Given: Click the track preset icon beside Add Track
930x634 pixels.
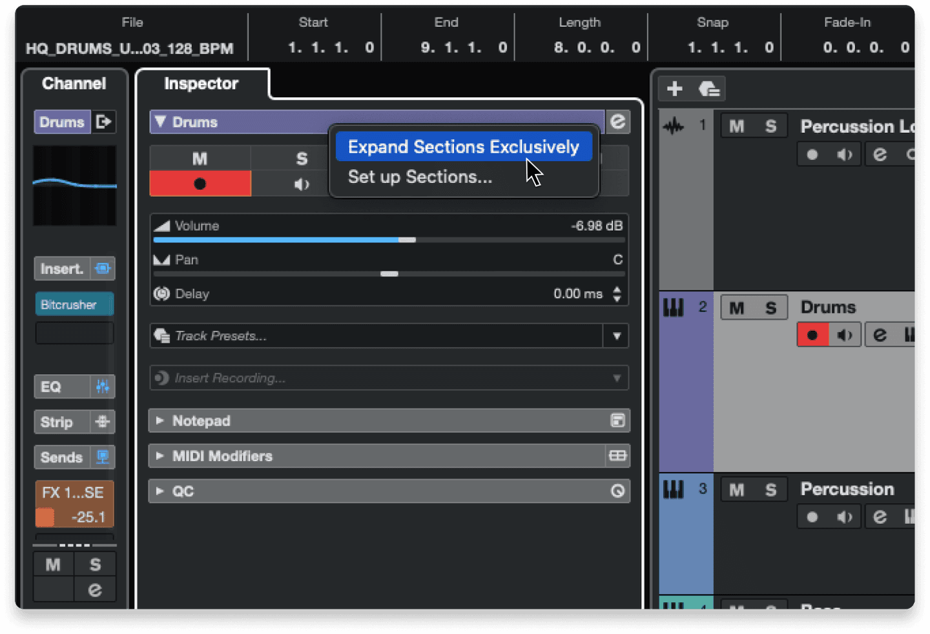Looking at the screenshot, I should pyautogui.click(x=708, y=88).
